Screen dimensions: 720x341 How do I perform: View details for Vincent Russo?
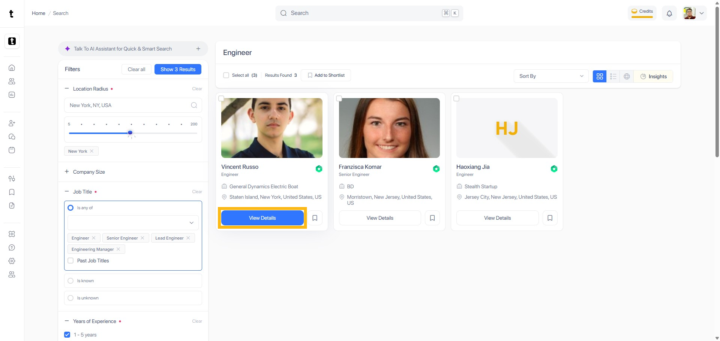click(262, 218)
